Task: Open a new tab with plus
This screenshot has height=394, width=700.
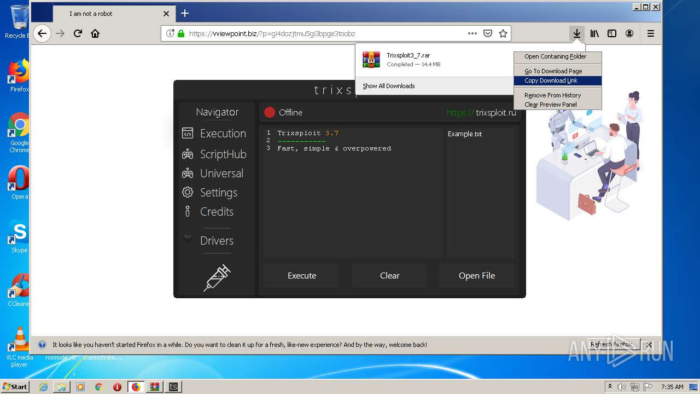Action: pyautogui.click(x=185, y=13)
